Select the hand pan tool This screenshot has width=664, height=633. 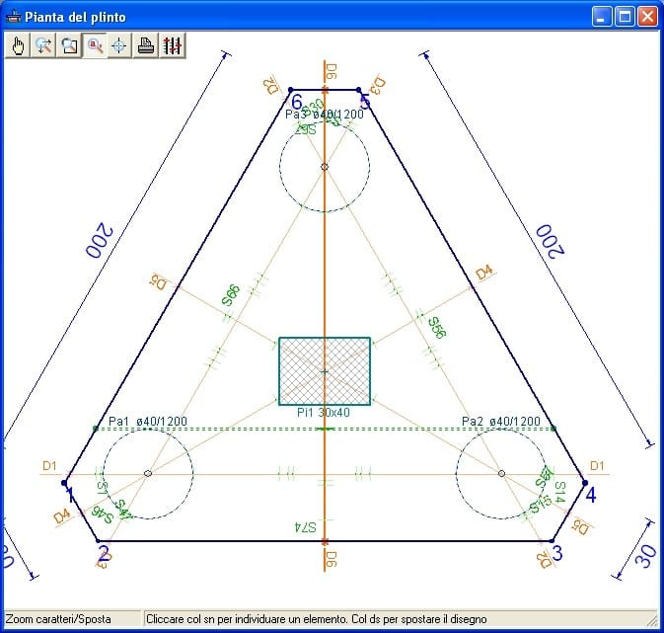tap(18, 45)
